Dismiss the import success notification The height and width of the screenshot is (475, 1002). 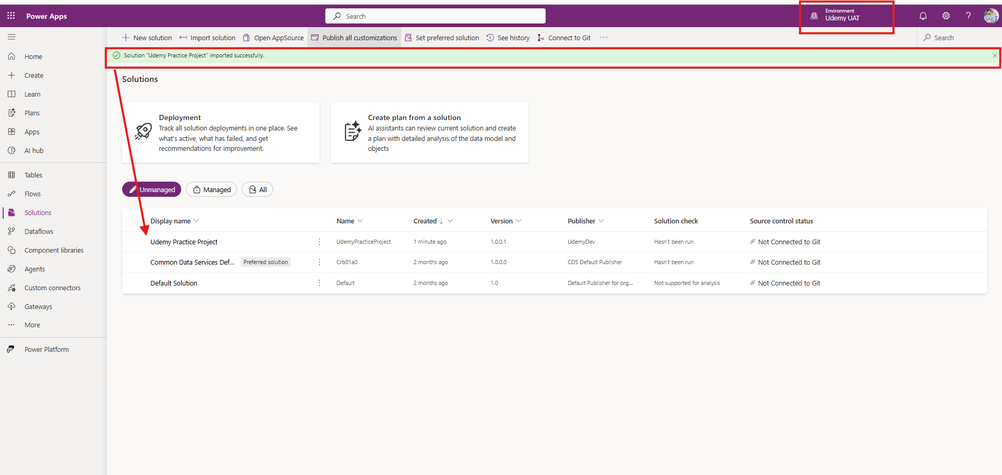995,55
